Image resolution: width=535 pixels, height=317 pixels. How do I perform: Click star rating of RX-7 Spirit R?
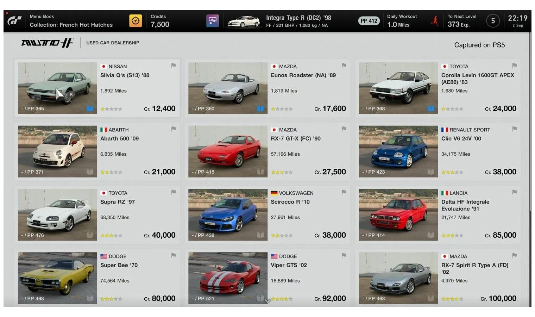tap(452, 299)
